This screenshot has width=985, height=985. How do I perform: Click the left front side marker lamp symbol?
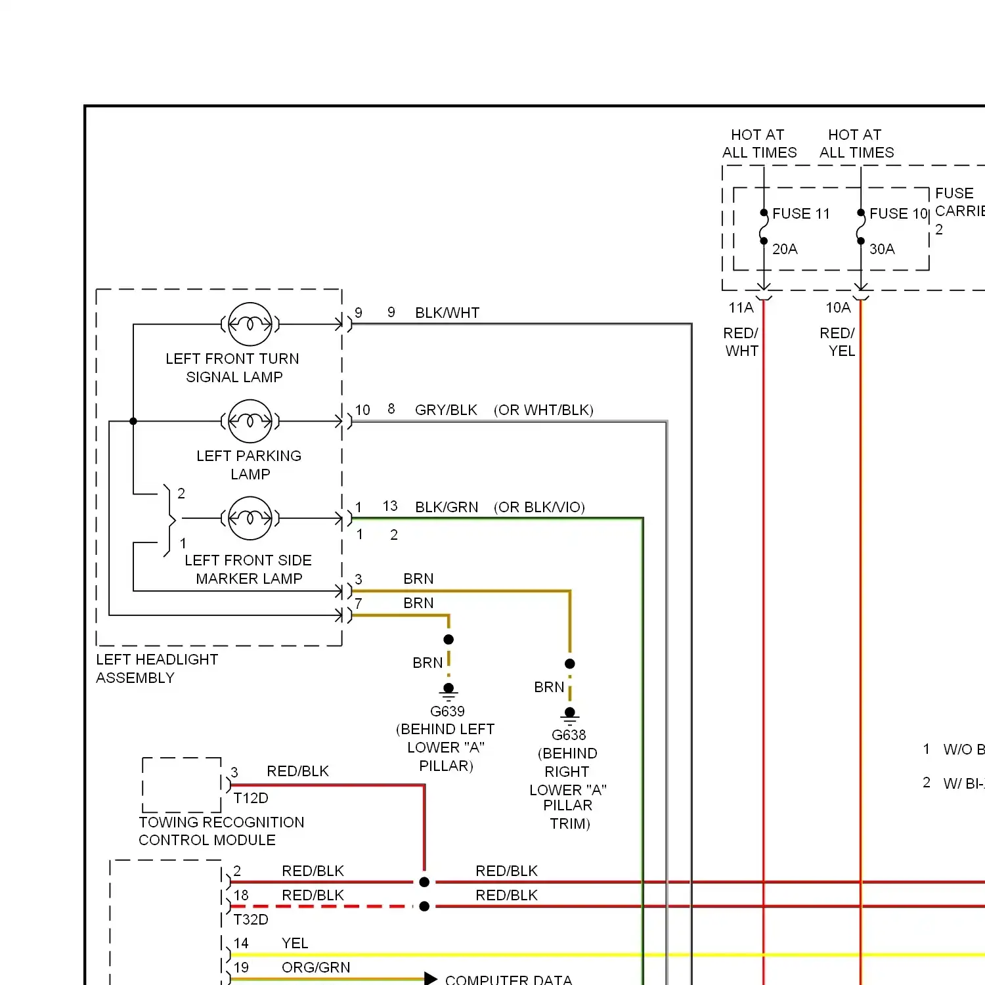[x=250, y=519]
